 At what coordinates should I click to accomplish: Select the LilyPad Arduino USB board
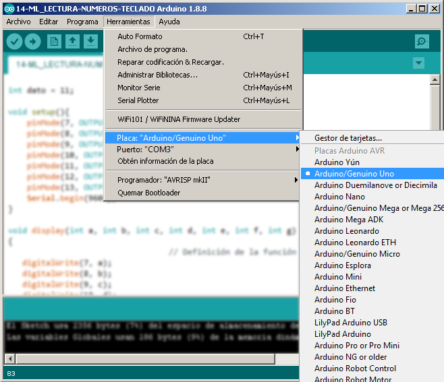(x=372, y=323)
